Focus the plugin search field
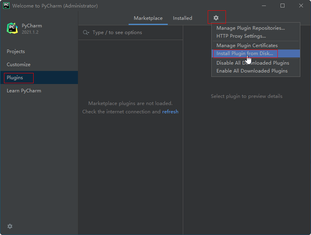311x235 pixels. pos(131,32)
